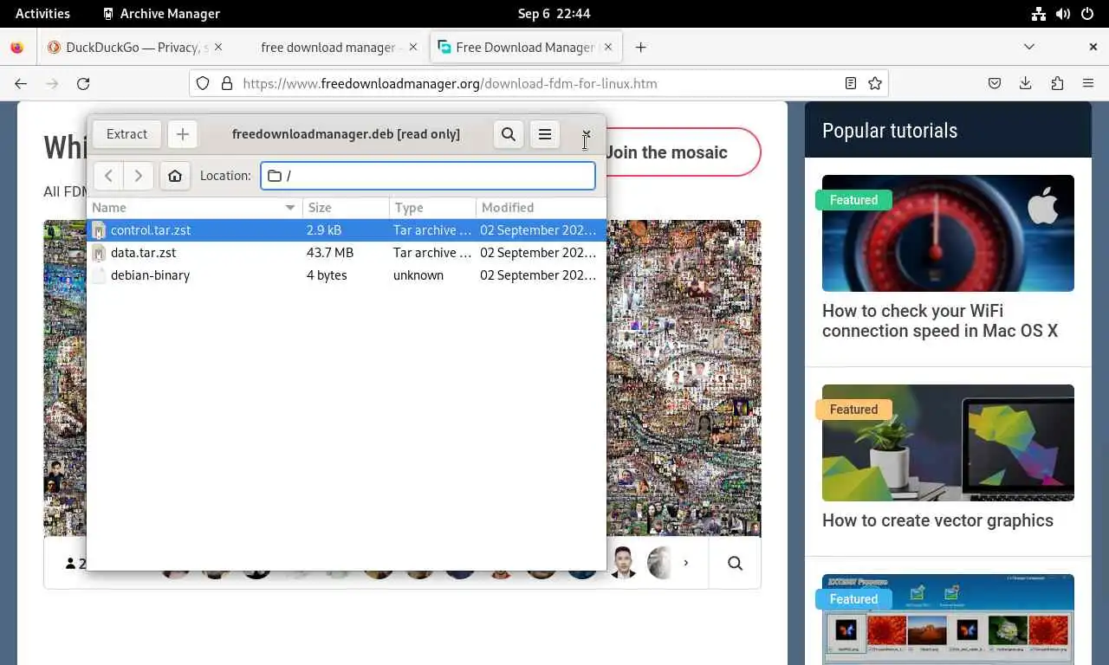
Task: Open the Firefox downloads panel
Action: tap(1026, 84)
